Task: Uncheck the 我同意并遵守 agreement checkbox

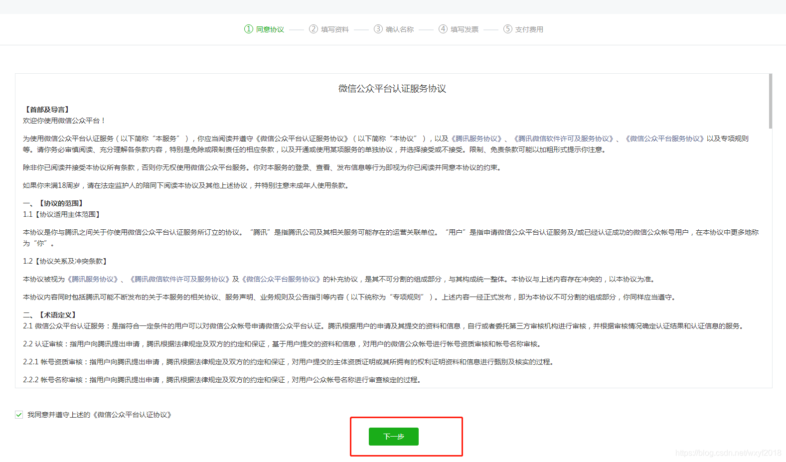Action: pos(19,415)
